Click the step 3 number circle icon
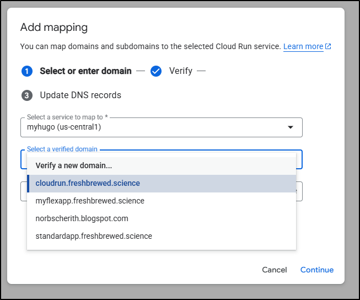The width and height of the screenshot is (360, 300). pos(27,95)
